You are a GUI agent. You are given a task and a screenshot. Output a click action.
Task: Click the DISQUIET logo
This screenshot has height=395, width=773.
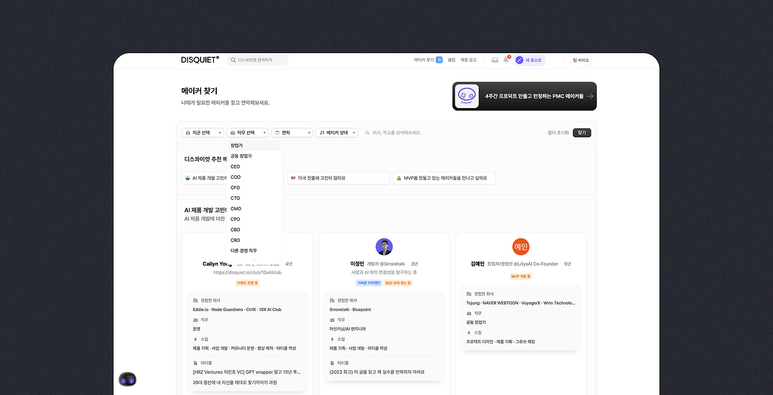click(200, 60)
